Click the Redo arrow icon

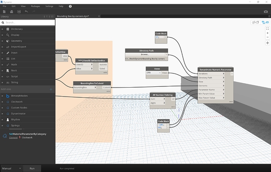pos(34,11)
